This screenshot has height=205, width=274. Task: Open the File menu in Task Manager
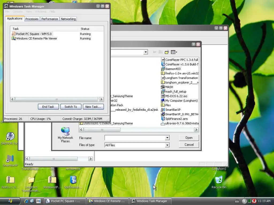[x=7, y=11]
